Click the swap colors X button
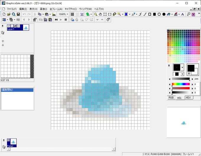Viewport: 201px width, 156px height. pyautogui.click(x=189, y=73)
